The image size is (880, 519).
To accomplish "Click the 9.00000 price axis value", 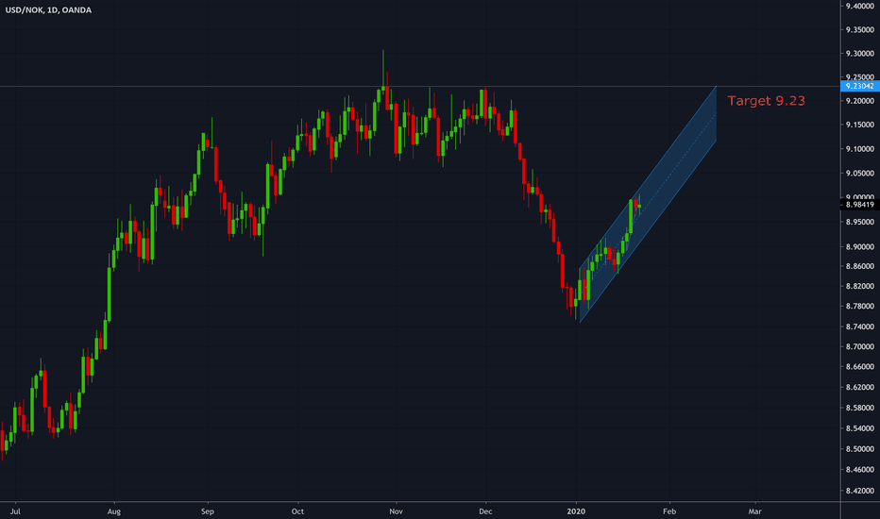I will [x=858, y=197].
